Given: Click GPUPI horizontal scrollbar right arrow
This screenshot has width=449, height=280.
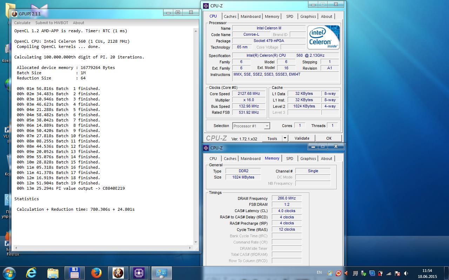Looking at the screenshot, I should tap(190, 247).
